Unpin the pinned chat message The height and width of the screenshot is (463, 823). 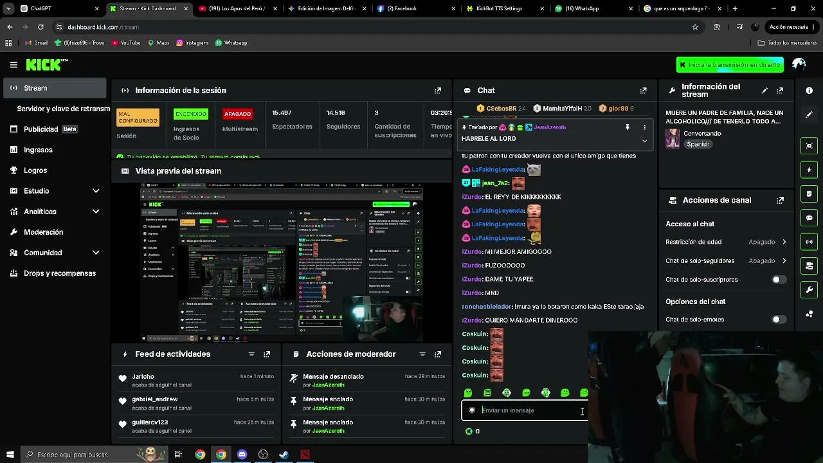628,127
